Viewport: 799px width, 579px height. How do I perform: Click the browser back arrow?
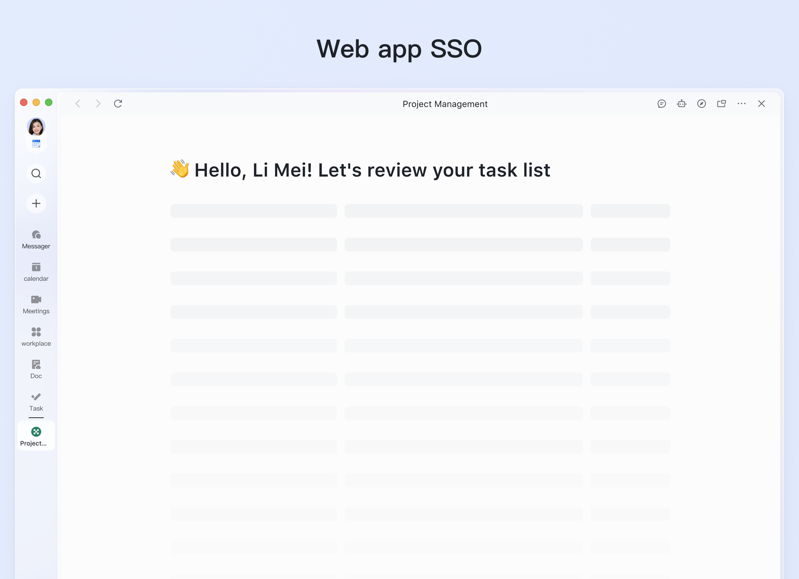click(78, 104)
